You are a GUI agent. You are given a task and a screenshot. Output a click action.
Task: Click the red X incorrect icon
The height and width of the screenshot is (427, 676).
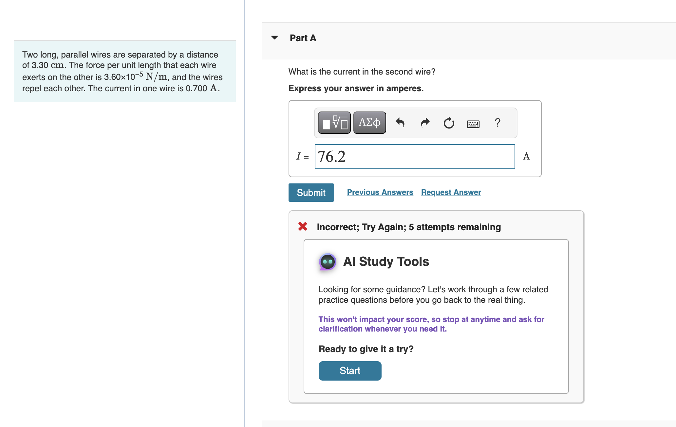coord(303,226)
